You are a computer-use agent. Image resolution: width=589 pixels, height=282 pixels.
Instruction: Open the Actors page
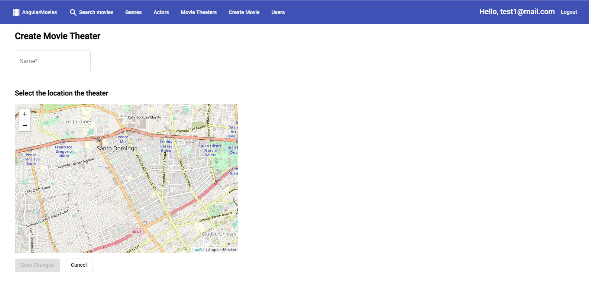pyautogui.click(x=161, y=12)
